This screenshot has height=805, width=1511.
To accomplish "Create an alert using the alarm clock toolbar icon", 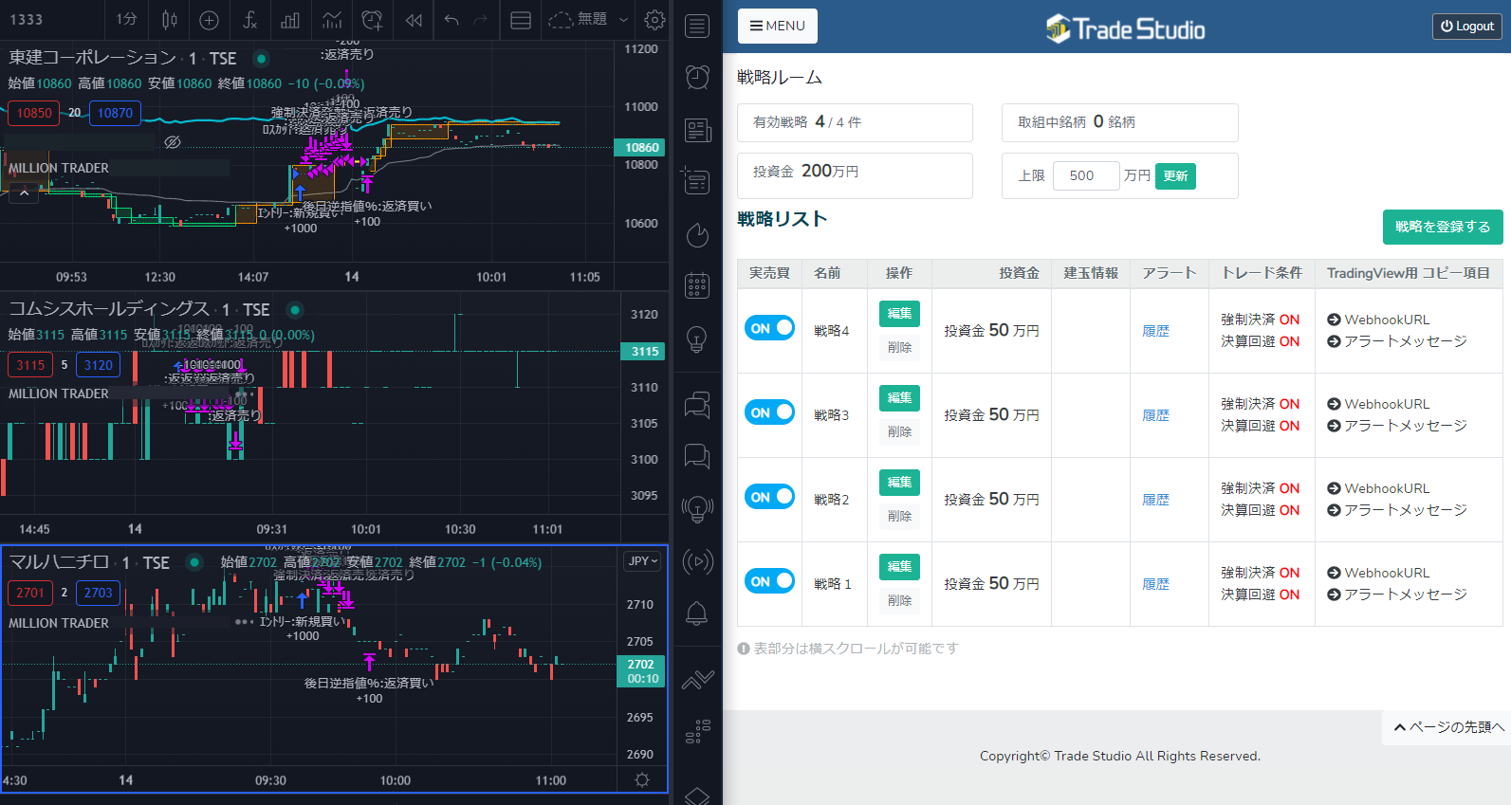I will (372, 20).
